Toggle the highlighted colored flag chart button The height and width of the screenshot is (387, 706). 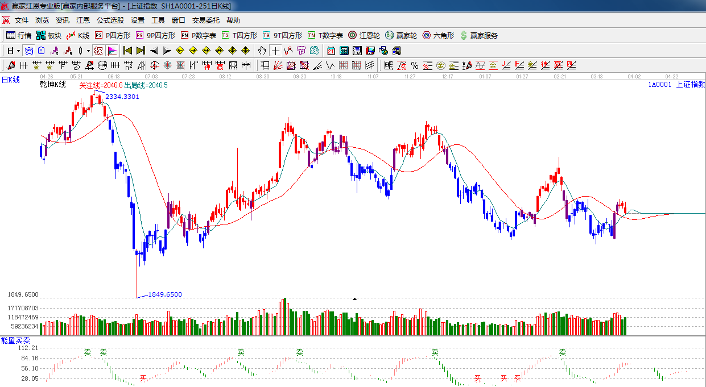click(112, 51)
